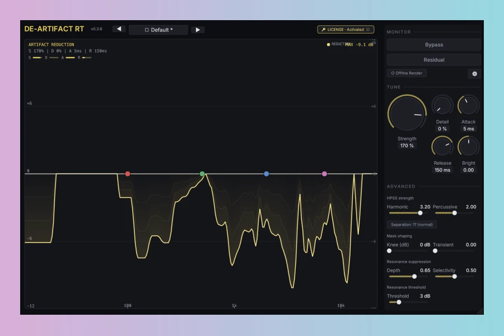504x336 pixels.
Task: Click the 'S 170% | D 0% | A 5ms | R 150ms' summary
Action: tap(68, 51)
